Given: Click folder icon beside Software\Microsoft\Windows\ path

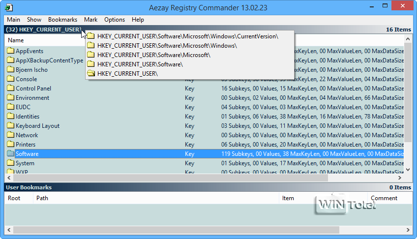Looking at the screenshot, I should pyautogui.click(x=91, y=45).
